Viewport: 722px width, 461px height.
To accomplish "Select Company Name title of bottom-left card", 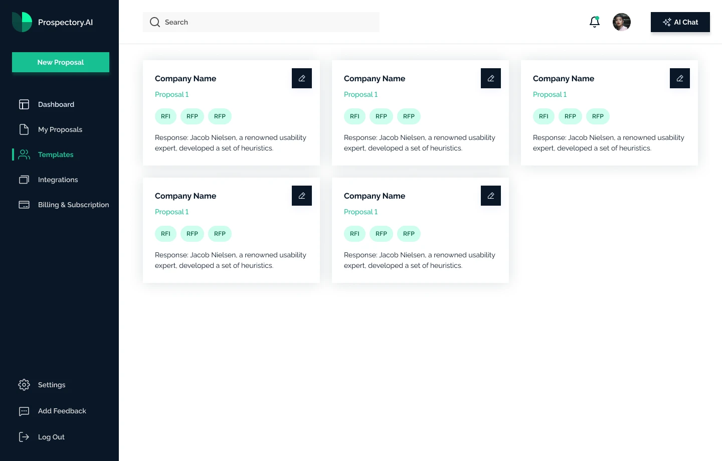I will point(186,196).
